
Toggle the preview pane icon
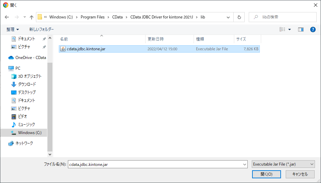point(301,29)
